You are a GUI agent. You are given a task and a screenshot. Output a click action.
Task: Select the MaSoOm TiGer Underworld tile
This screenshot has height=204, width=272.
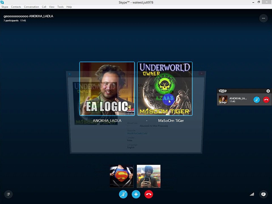pos(165,89)
